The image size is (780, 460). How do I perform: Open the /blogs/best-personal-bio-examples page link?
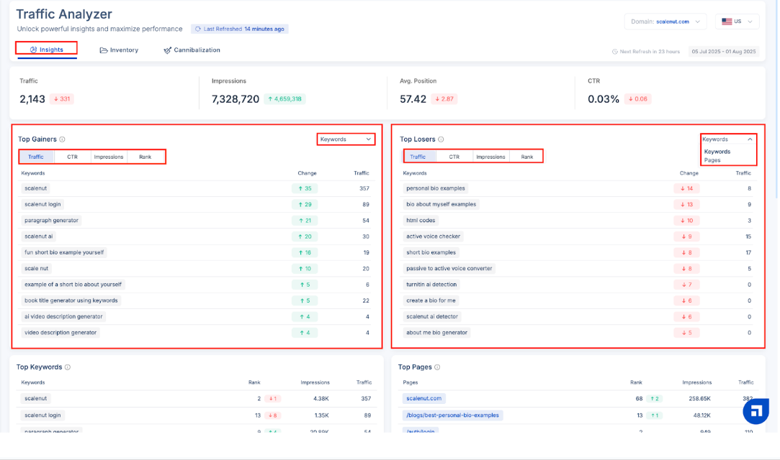452,415
